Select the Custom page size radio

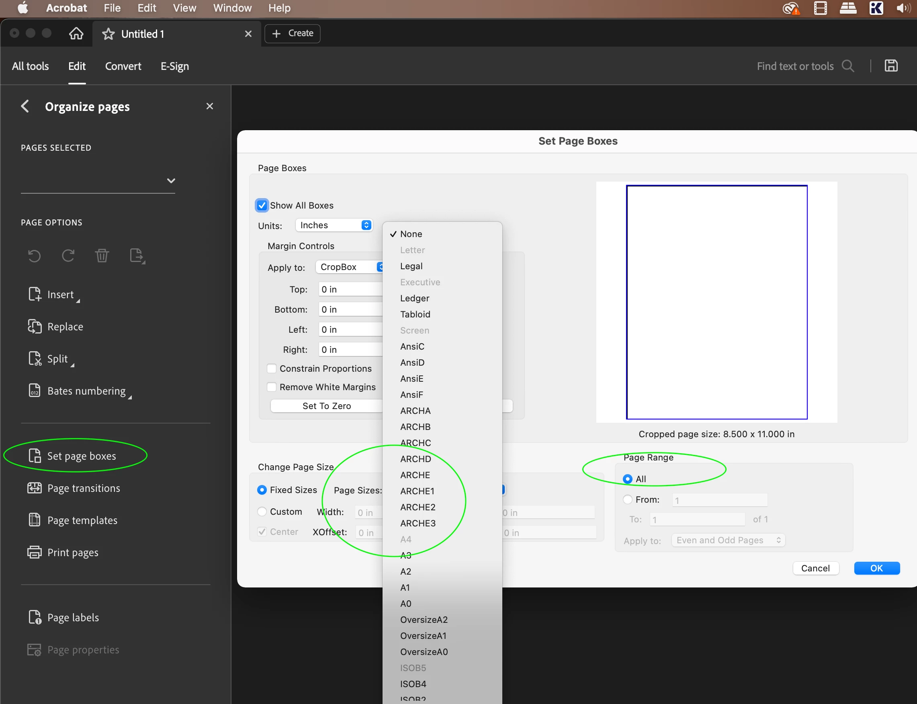click(x=262, y=512)
